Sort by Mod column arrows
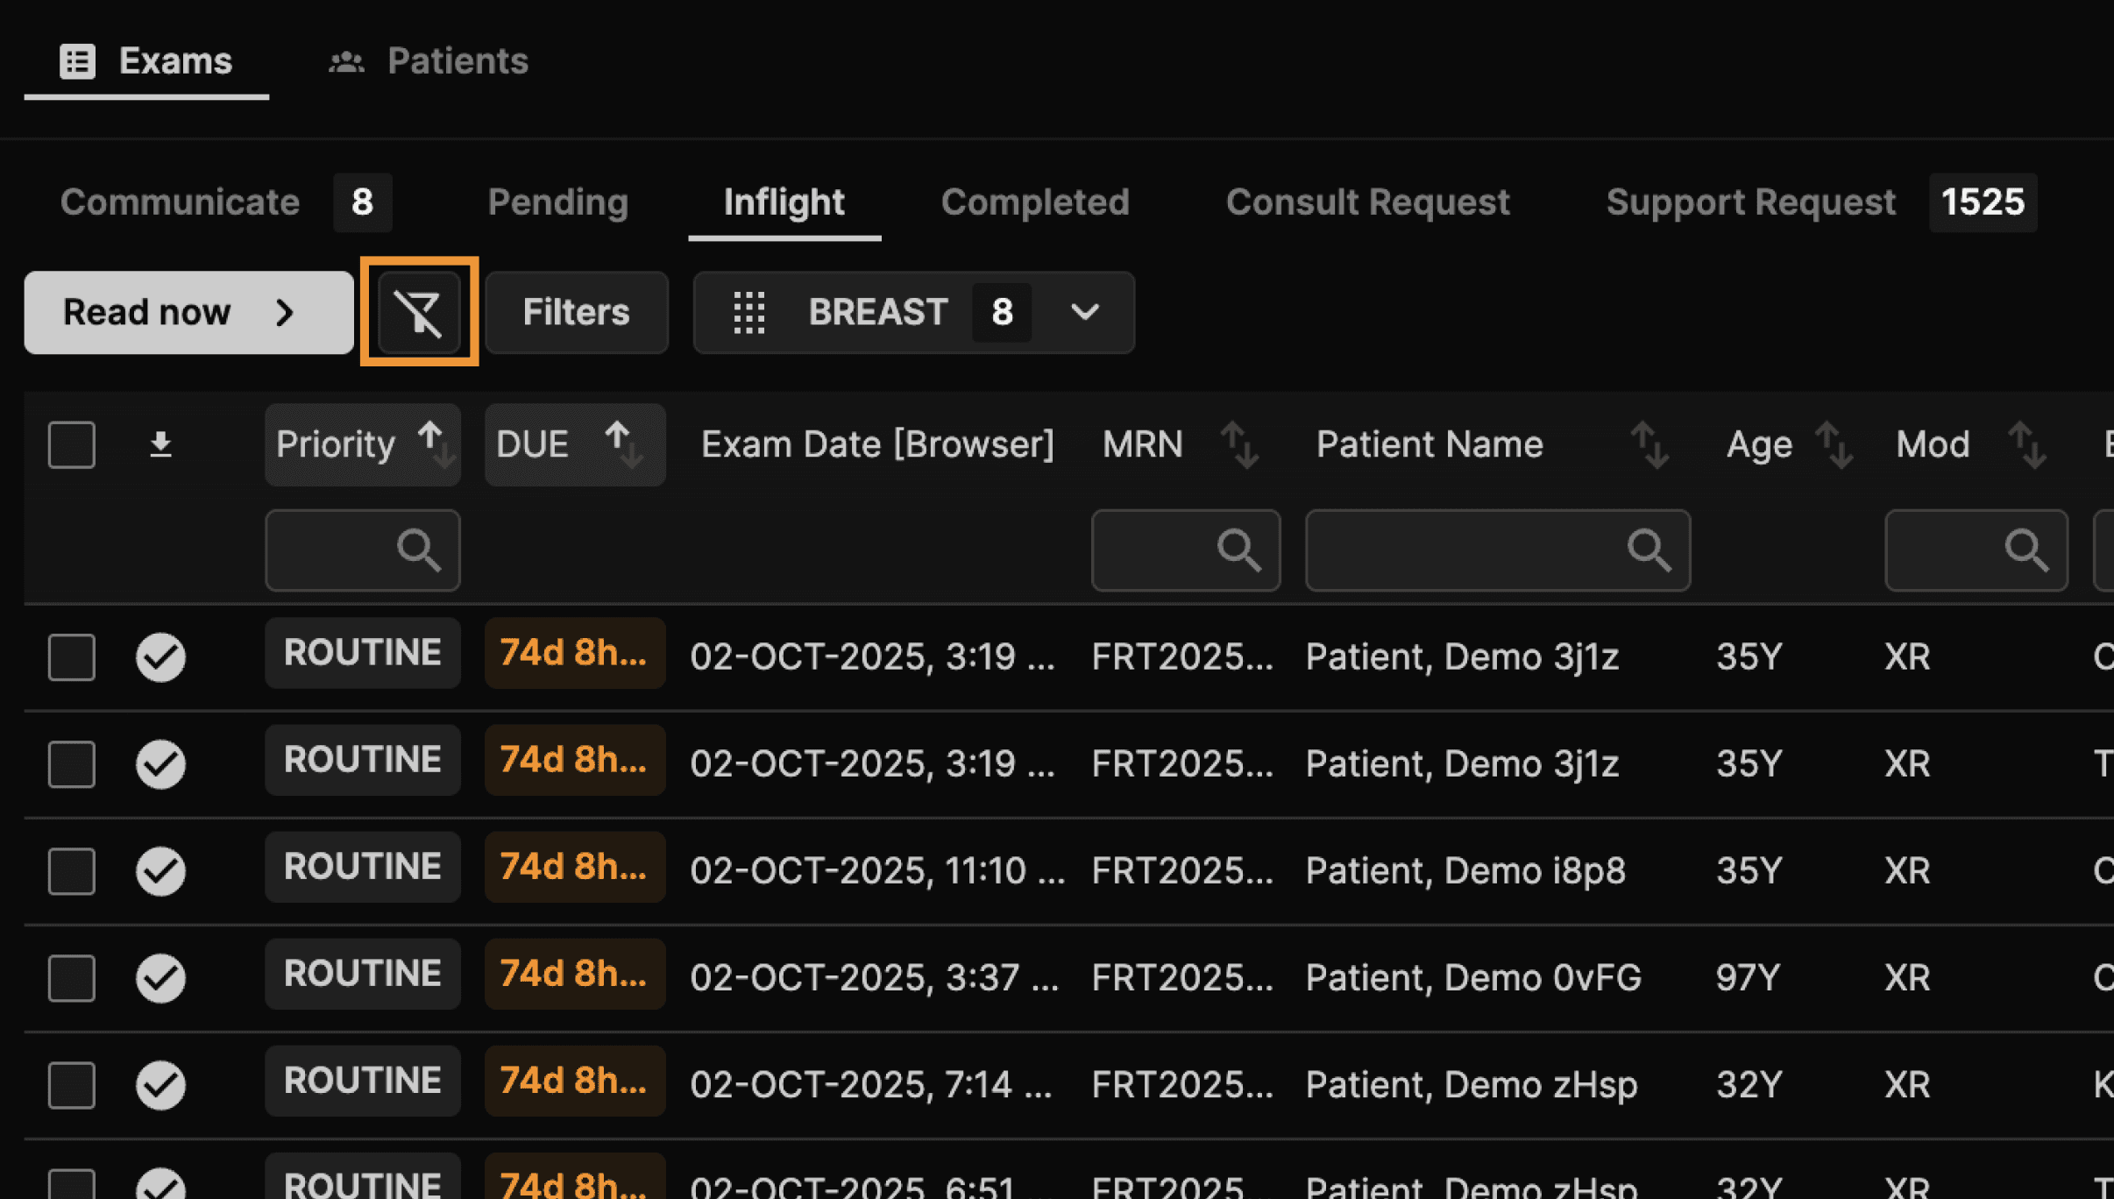The image size is (2114, 1199). pos(2027,444)
